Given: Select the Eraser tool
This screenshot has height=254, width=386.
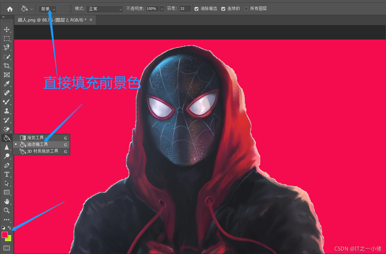Looking at the screenshot, I should (7, 129).
